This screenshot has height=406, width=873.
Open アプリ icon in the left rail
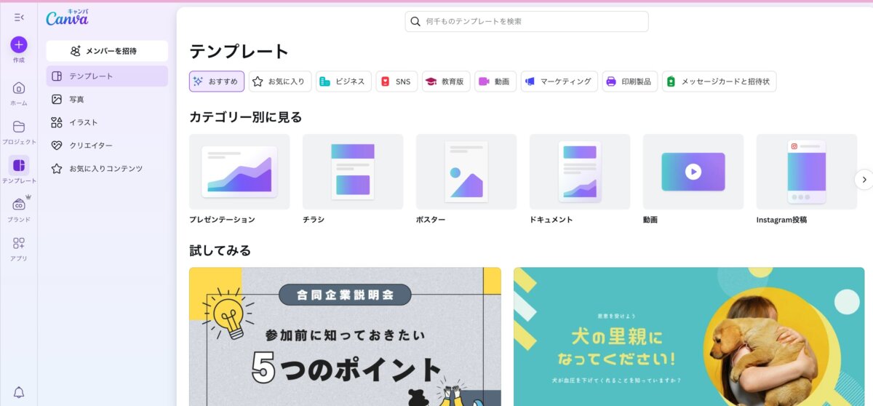click(19, 244)
